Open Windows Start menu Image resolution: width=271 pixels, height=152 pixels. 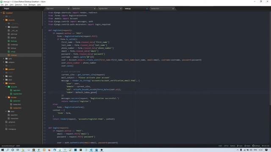click(x=3, y=150)
